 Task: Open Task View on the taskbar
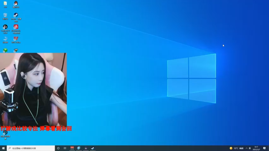click(65, 148)
